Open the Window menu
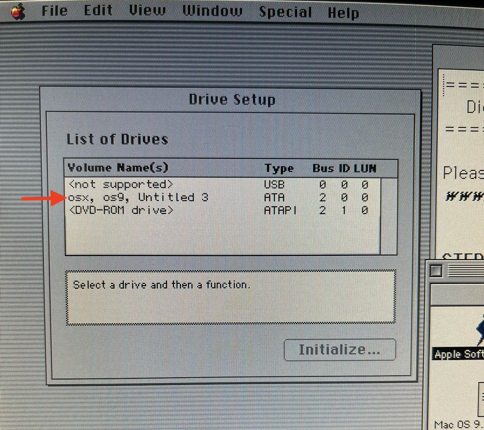Image resolution: width=484 pixels, height=430 pixels. click(212, 11)
